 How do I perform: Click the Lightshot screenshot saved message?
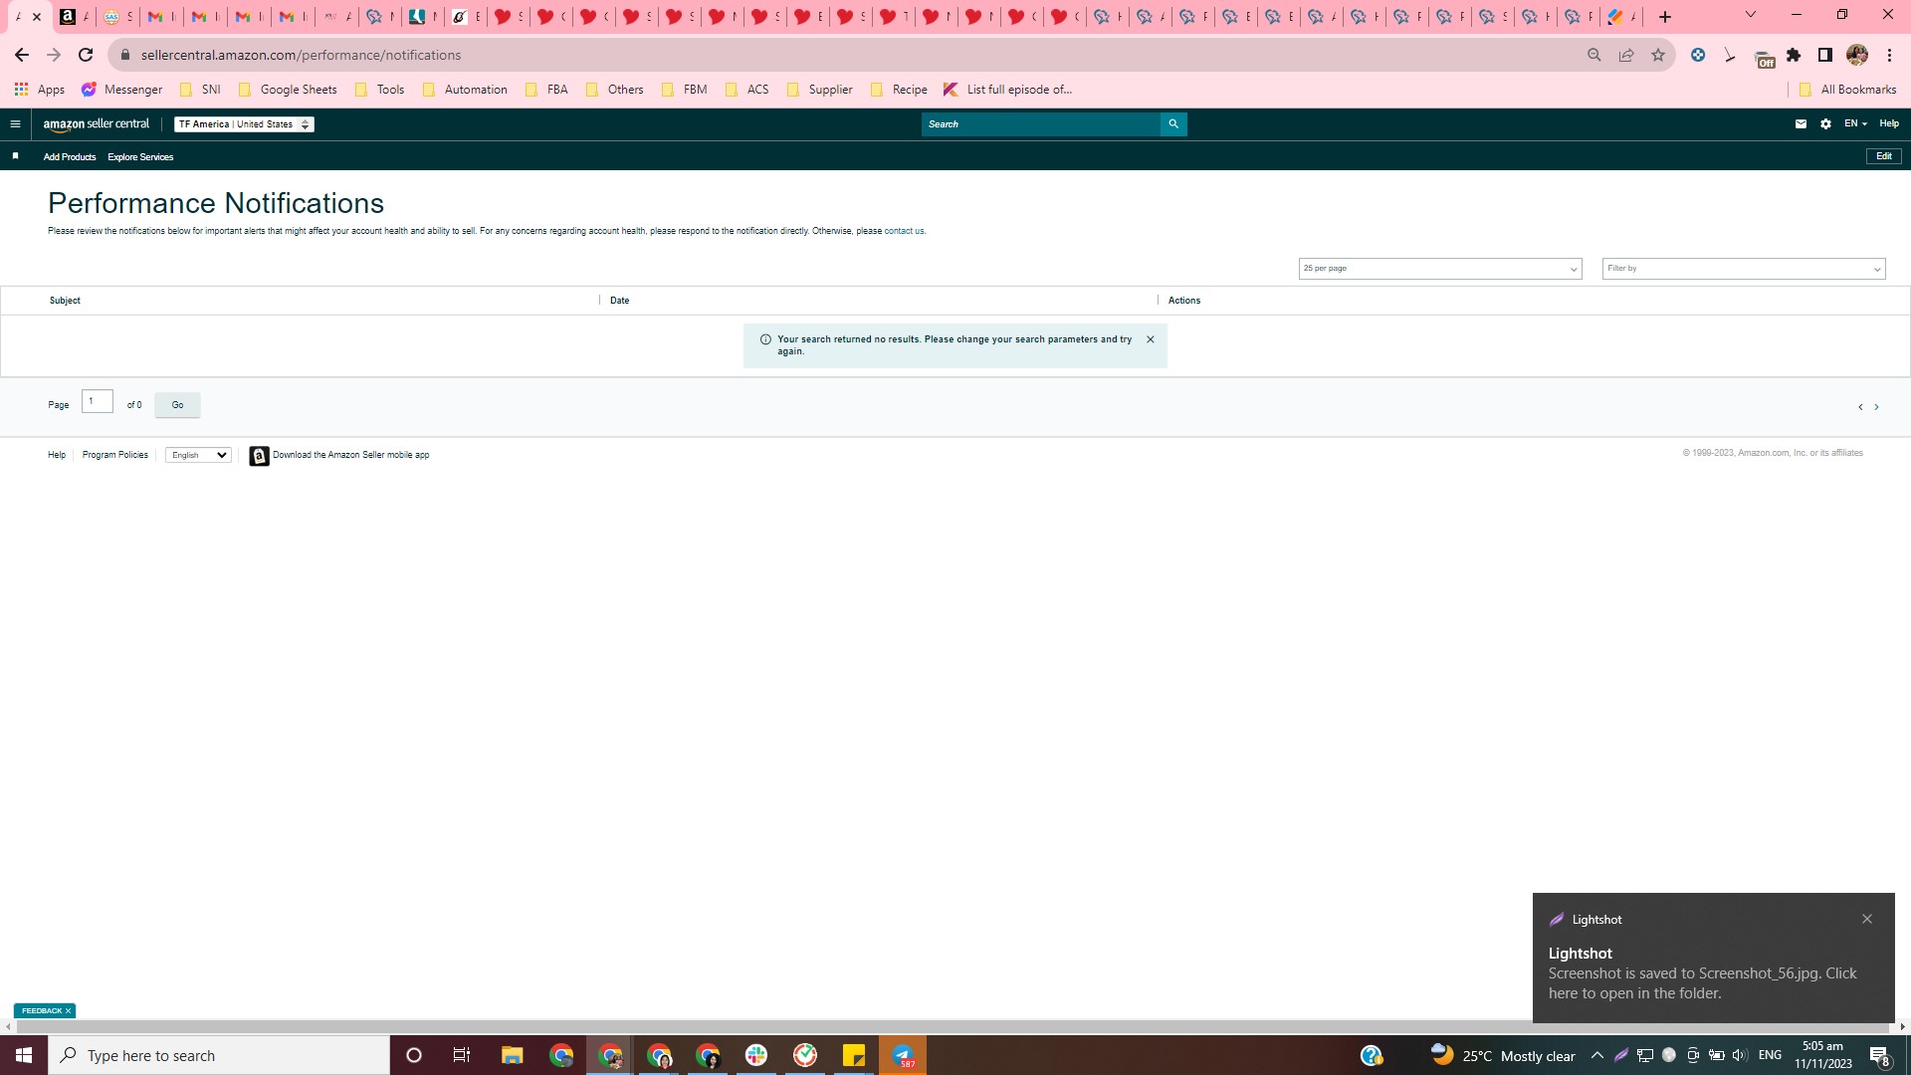click(1702, 983)
